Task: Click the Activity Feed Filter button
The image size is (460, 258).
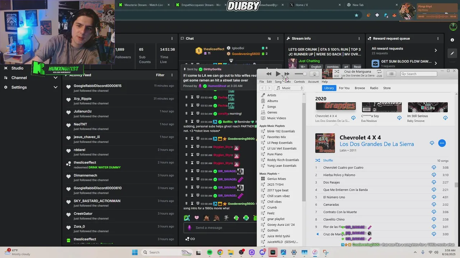Action: [x=160, y=75]
